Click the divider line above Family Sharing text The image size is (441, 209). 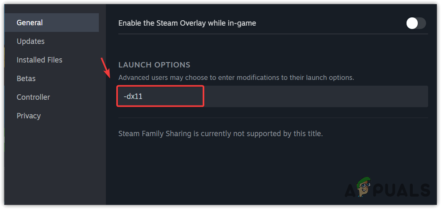(273, 118)
